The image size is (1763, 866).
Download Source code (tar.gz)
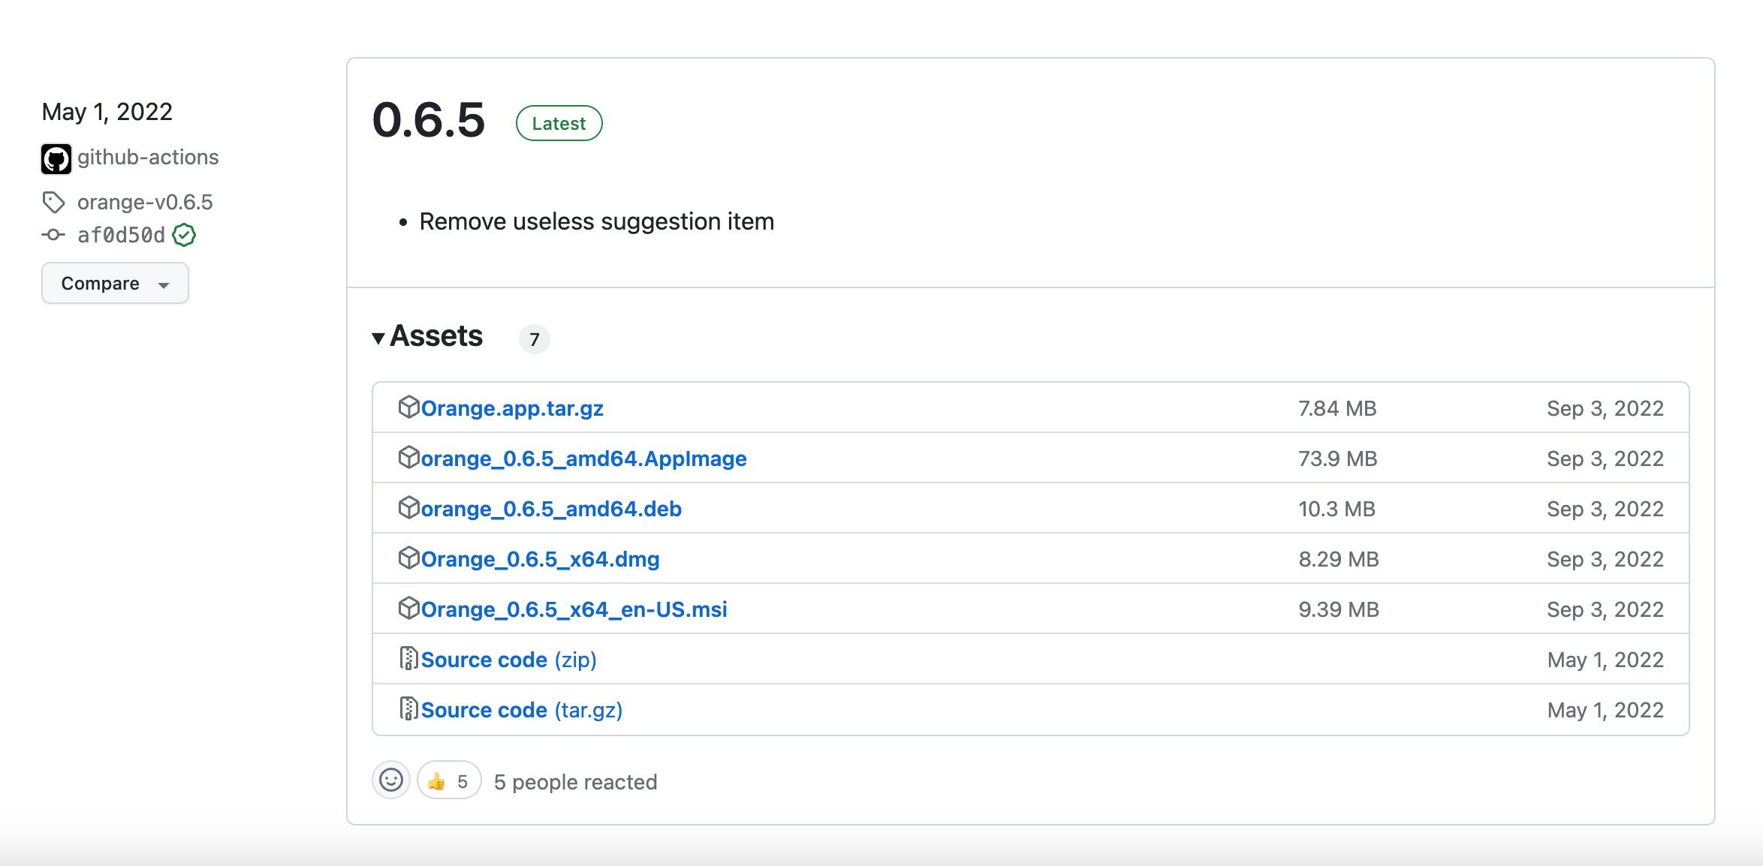click(521, 710)
